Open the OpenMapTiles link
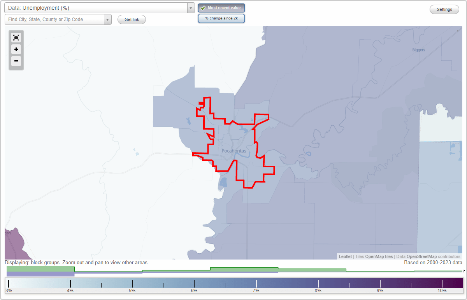 [379, 256]
